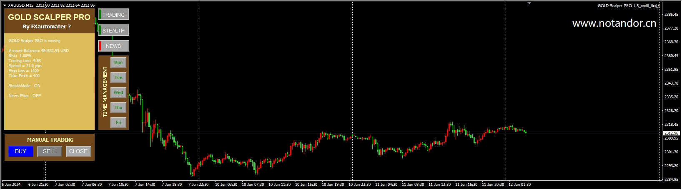This screenshot has height=190, width=682.
Task: Click the chart shift triangle marker
Action: point(529,3)
